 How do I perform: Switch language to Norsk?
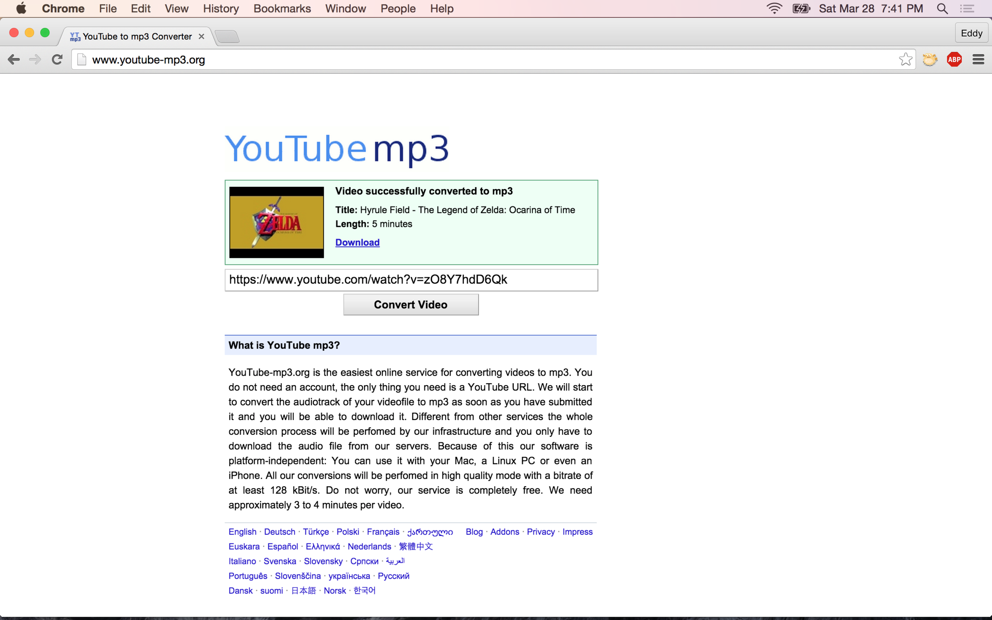click(x=335, y=591)
